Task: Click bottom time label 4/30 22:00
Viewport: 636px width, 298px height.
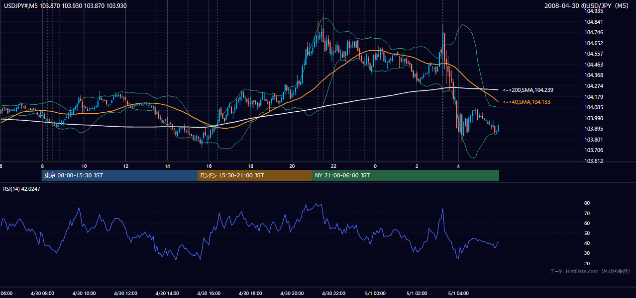Action: (x=333, y=293)
